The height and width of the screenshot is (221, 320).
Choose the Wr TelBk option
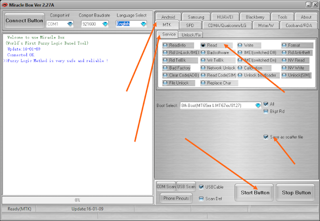pyautogui.click(x=218, y=60)
